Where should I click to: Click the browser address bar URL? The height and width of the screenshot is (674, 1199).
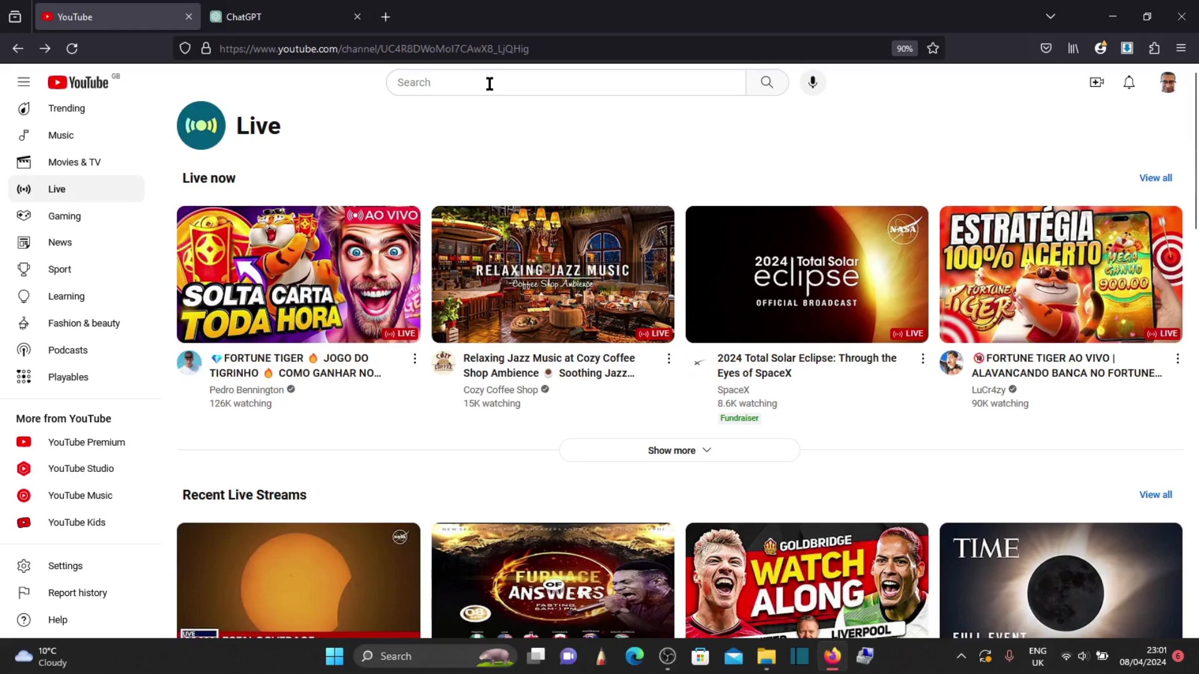point(373,48)
